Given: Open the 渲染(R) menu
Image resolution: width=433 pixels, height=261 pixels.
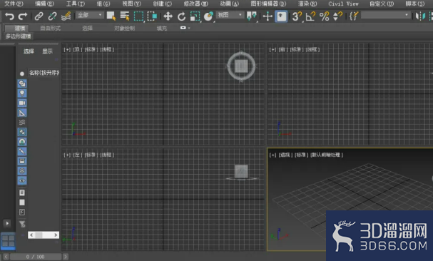Looking at the screenshot, I should (307, 4).
